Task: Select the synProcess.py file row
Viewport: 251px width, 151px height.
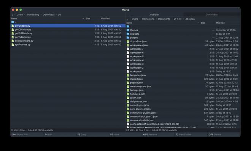Action: [68, 45]
